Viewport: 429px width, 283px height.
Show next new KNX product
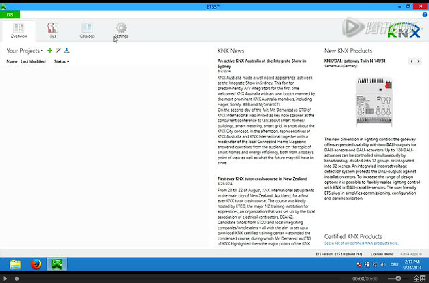[x=418, y=61]
